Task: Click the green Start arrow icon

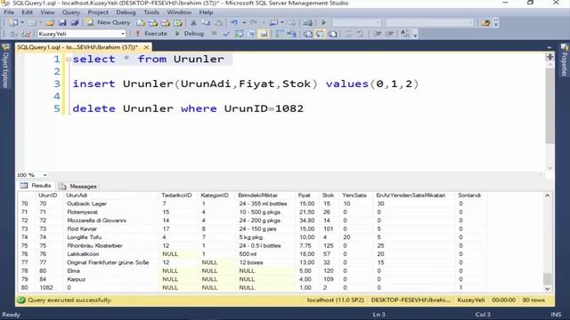Action: click(x=323, y=22)
